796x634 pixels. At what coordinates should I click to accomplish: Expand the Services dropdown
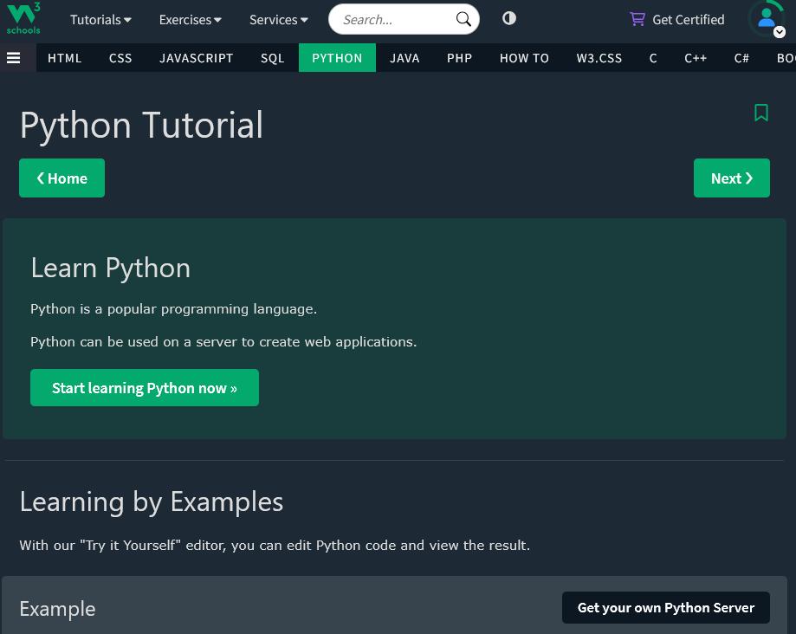point(278,20)
